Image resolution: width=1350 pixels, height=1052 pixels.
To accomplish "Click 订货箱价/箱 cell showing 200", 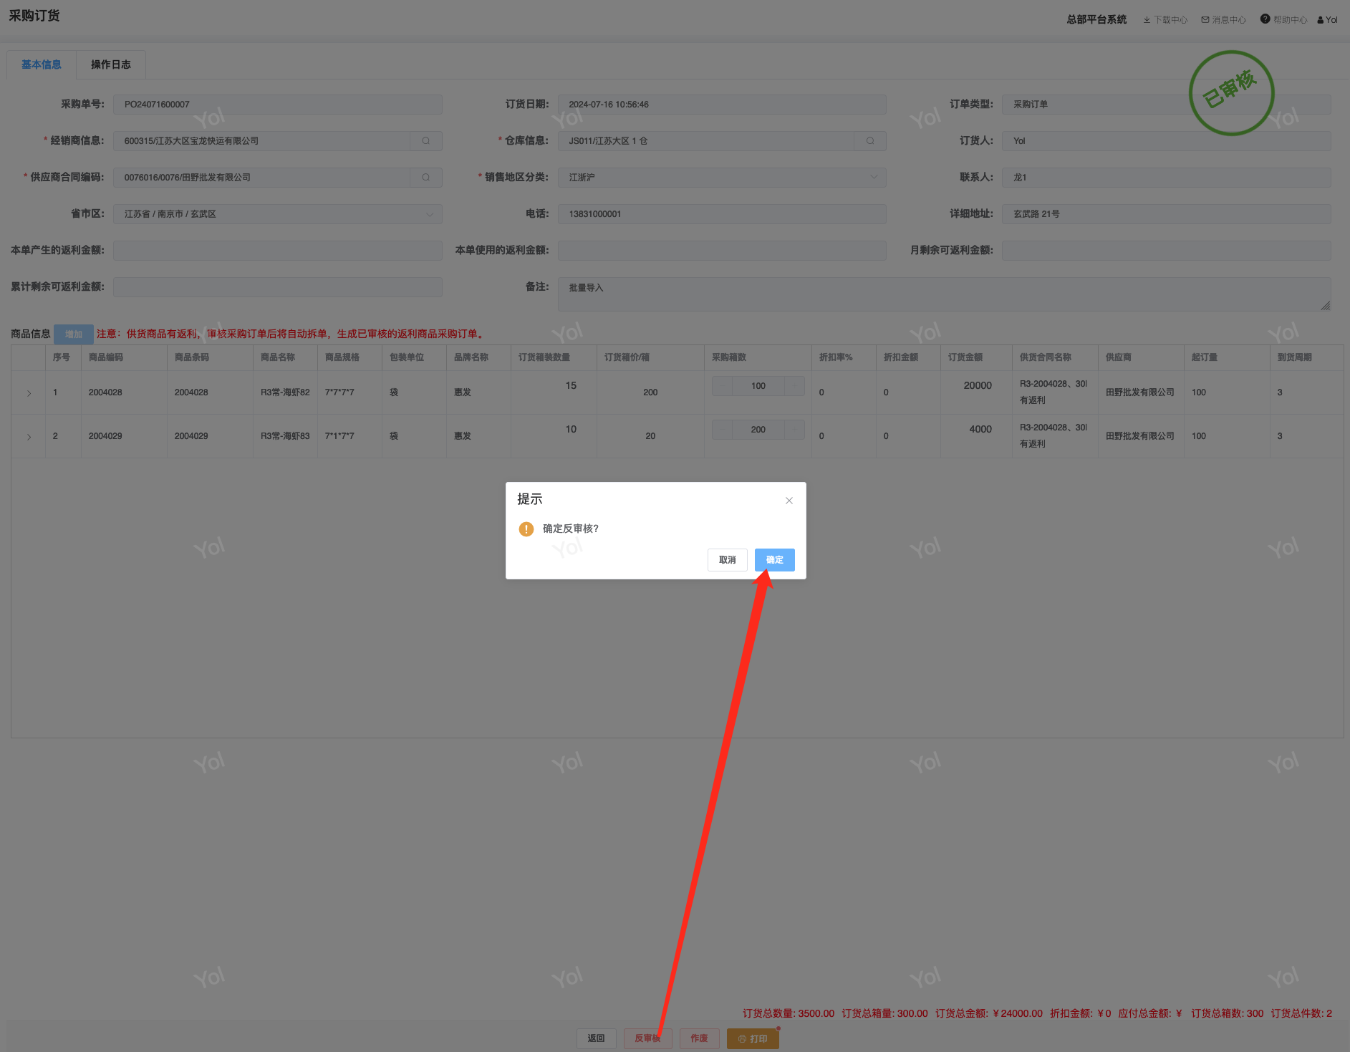I will coord(650,392).
